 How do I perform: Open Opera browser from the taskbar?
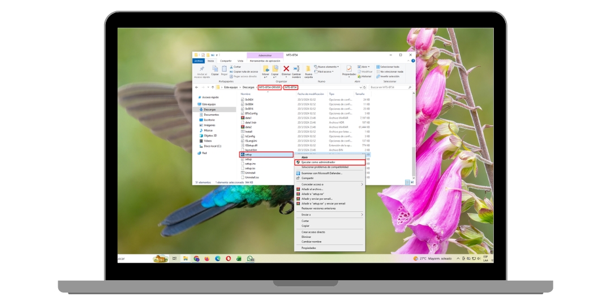tap(229, 259)
